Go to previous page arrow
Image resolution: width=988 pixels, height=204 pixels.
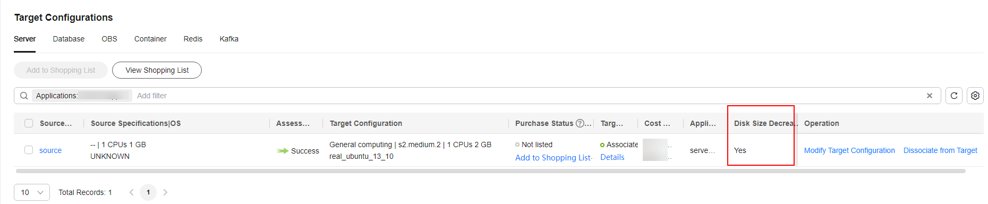[131, 192]
